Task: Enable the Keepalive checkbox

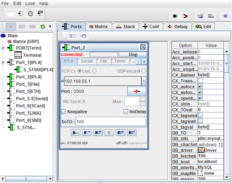Action: pos(64,112)
